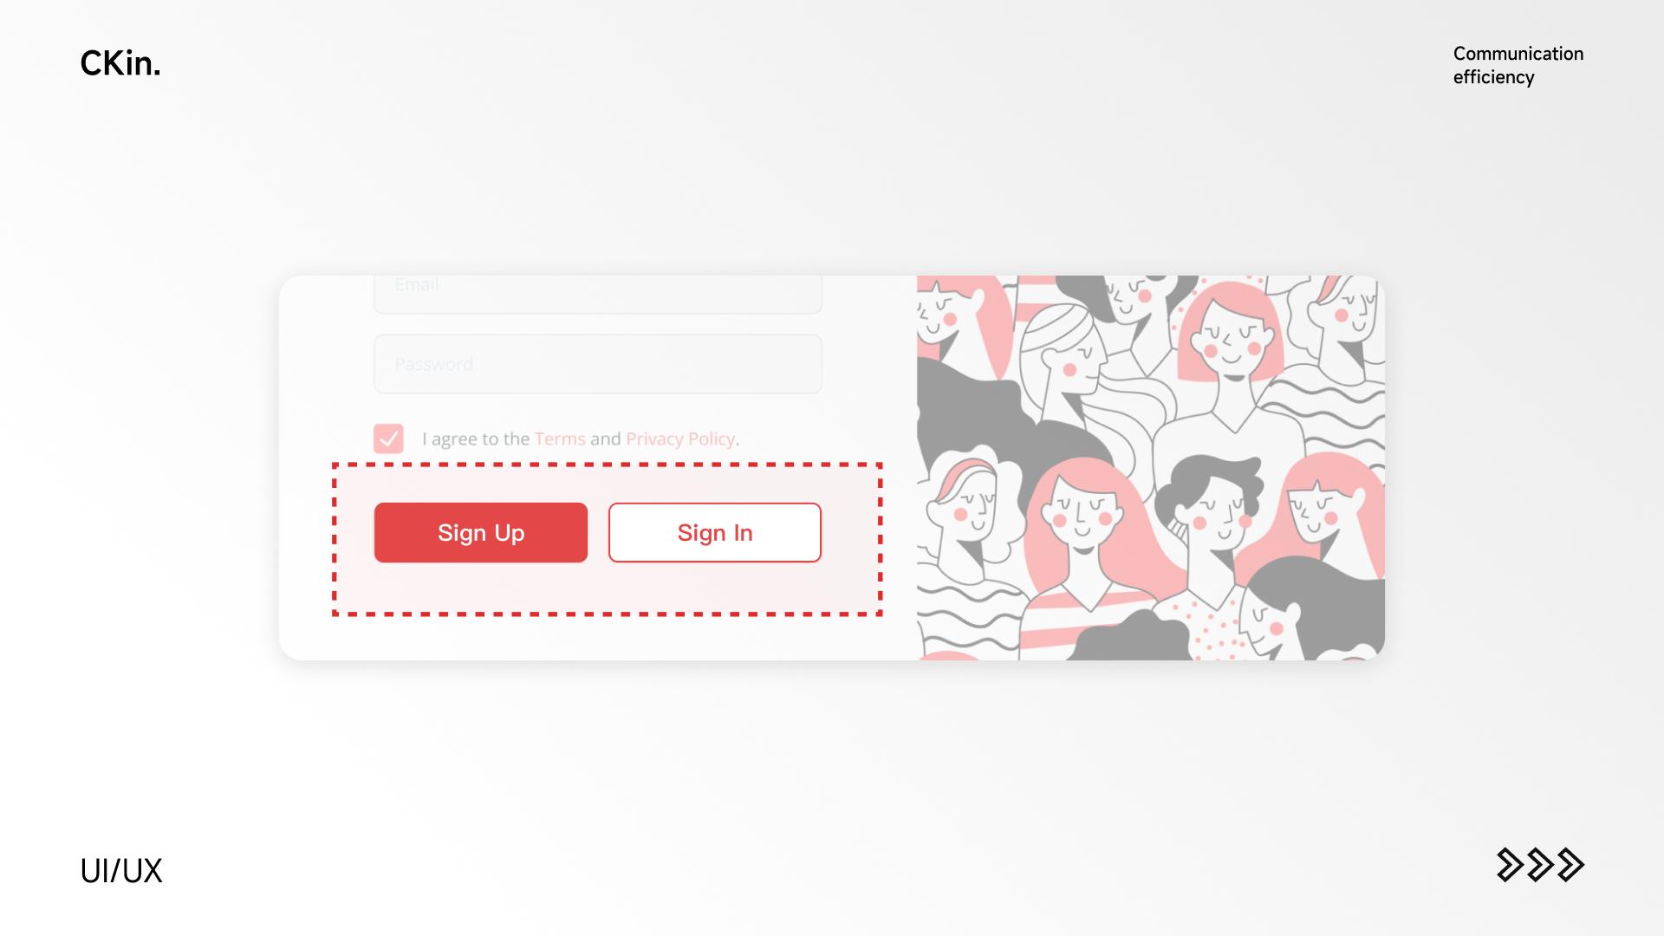
Task: Click the Communication efficiency heading
Action: pyautogui.click(x=1518, y=65)
